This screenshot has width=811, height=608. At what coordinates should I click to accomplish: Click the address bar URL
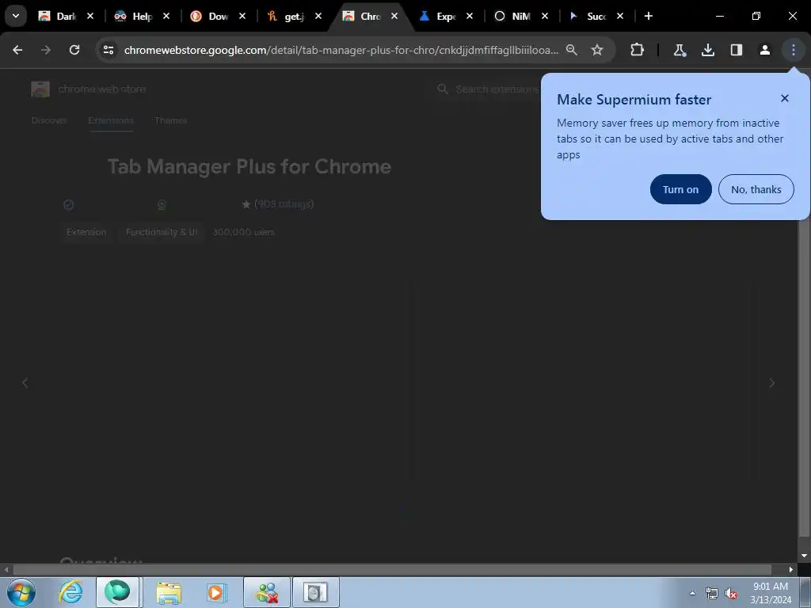point(341,50)
